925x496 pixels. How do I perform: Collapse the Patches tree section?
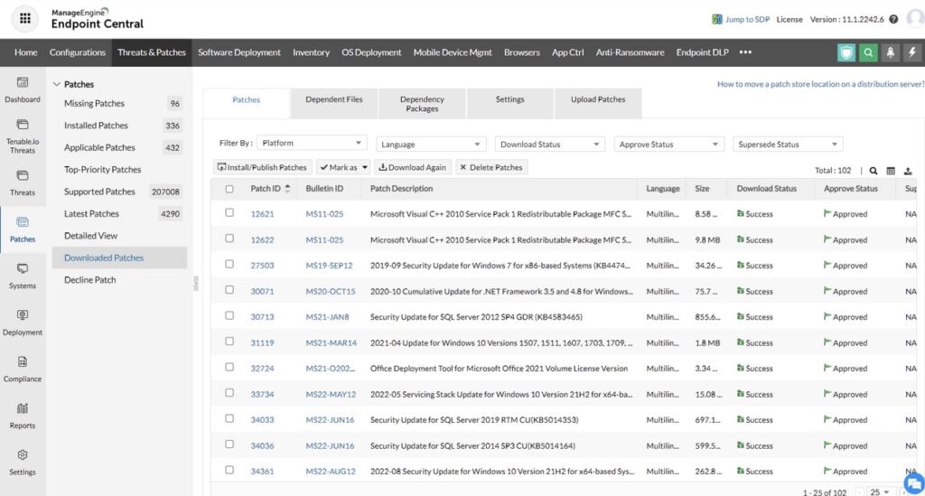point(57,84)
